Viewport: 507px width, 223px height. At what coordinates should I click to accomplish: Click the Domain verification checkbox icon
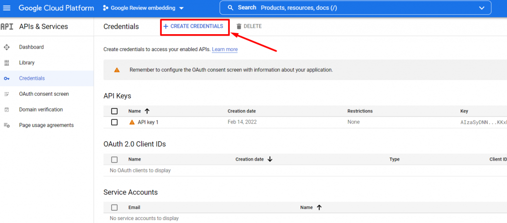click(6, 110)
